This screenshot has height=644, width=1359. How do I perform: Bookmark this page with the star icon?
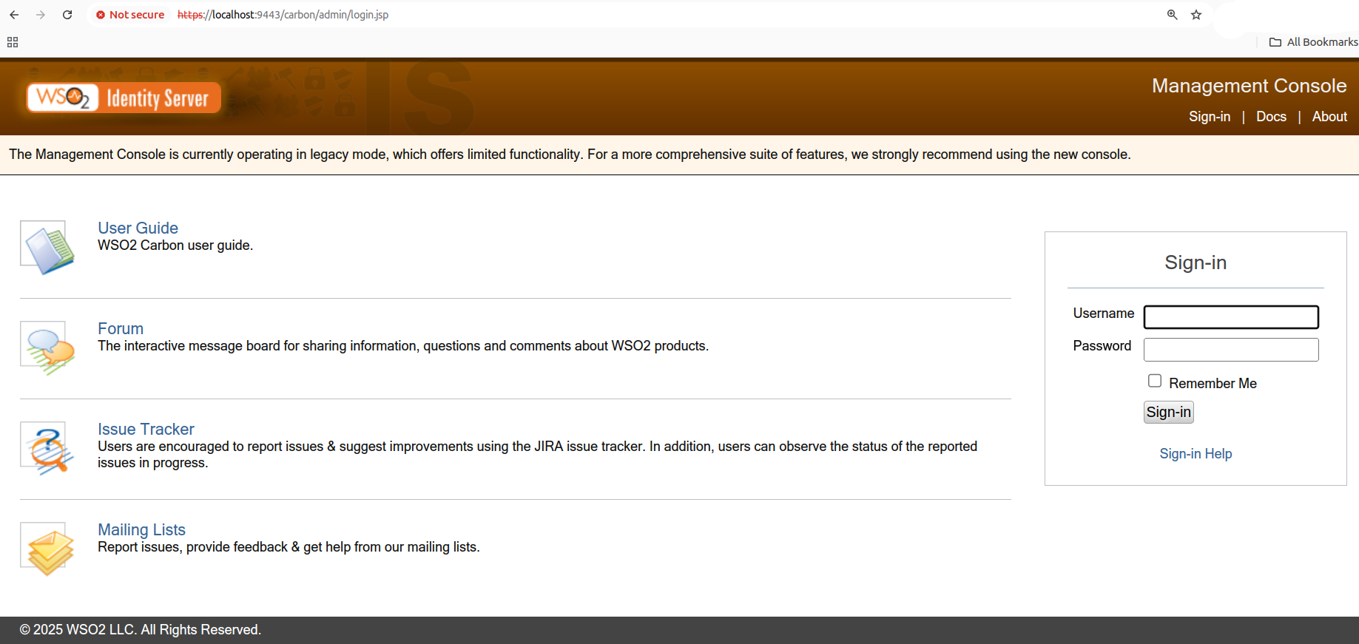coord(1196,15)
